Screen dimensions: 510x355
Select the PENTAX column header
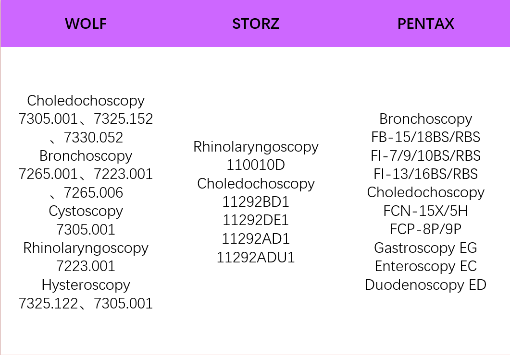[425, 24]
